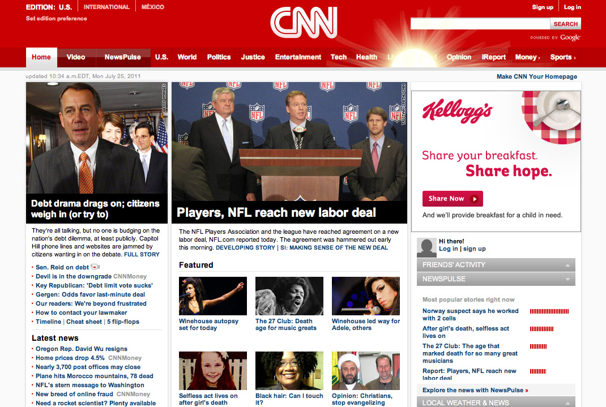Open the Winehouse led way for Adele thumbnail

point(366,296)
